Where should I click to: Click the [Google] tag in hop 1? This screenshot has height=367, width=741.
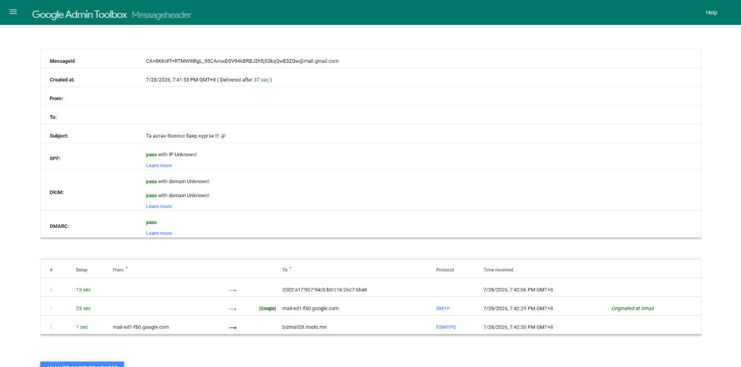tap(267, 308)
